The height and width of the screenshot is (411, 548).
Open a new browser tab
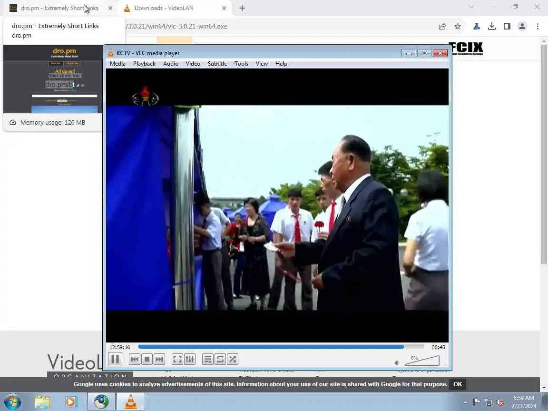tap(242, 8)
